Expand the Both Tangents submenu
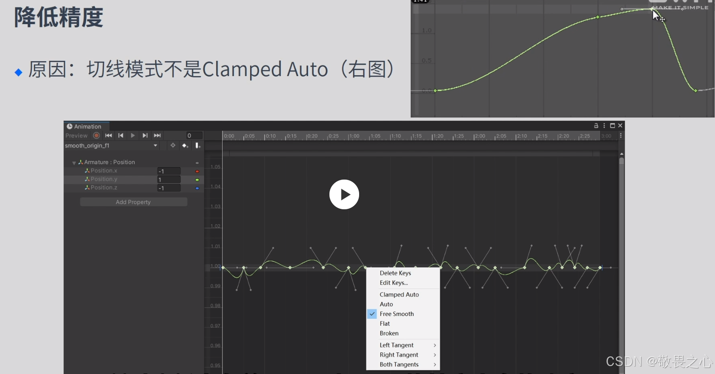The width and height of the screenshot is (715, 374). click(403, 365)
